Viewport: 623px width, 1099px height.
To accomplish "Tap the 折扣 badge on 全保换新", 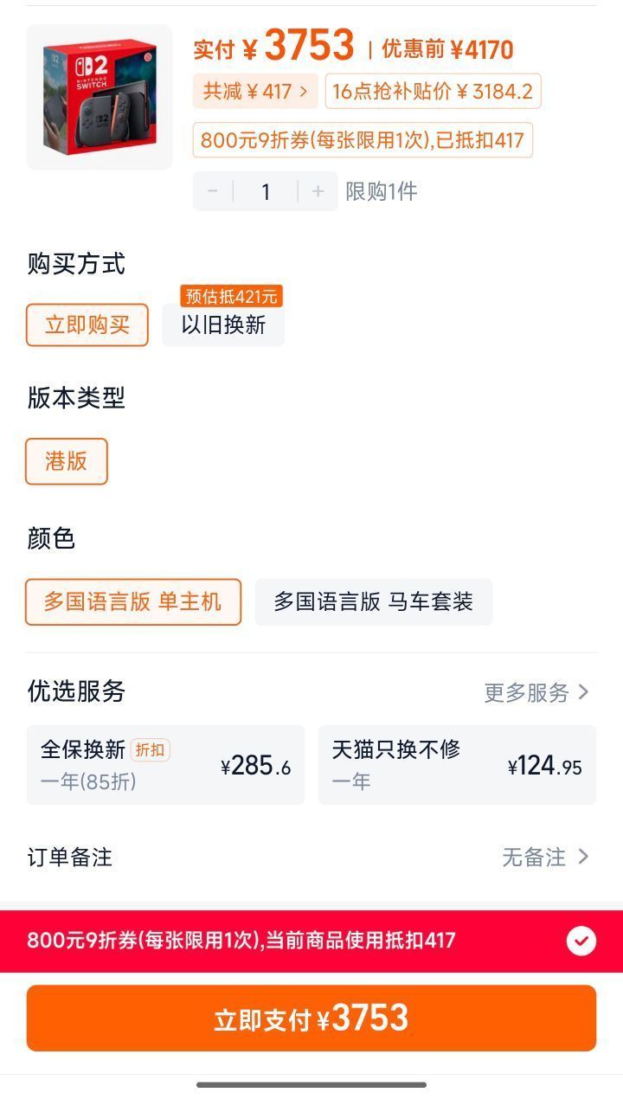I will 151,749.
